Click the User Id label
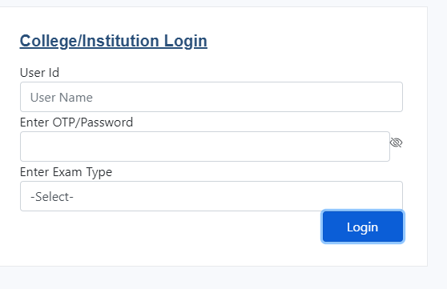447x289 pixels. [x=39, y=73]
